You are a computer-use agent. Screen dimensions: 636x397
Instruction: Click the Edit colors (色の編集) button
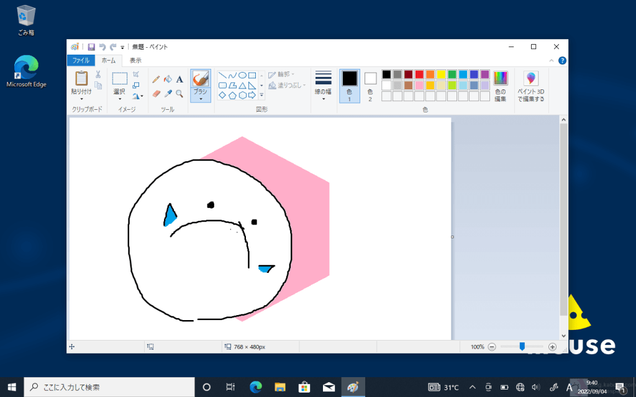click(x=500, y=86)
